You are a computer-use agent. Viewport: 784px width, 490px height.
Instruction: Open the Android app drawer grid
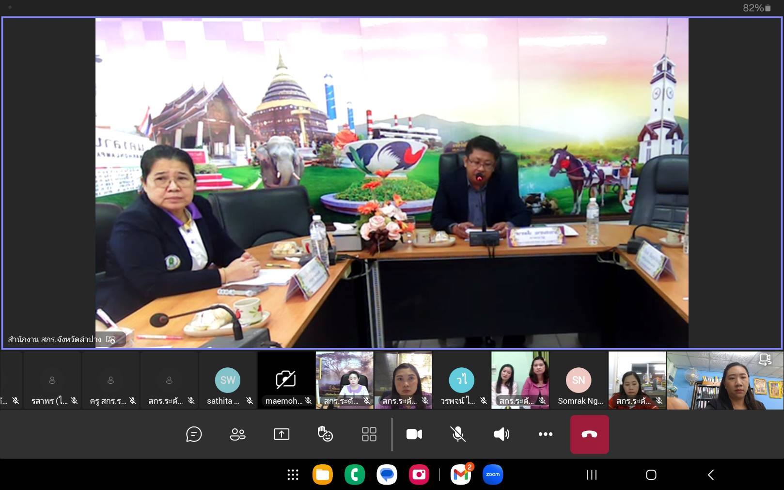tap(293, 475)
